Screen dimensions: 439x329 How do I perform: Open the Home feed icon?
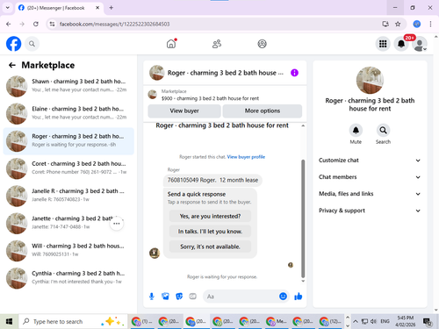171,44
